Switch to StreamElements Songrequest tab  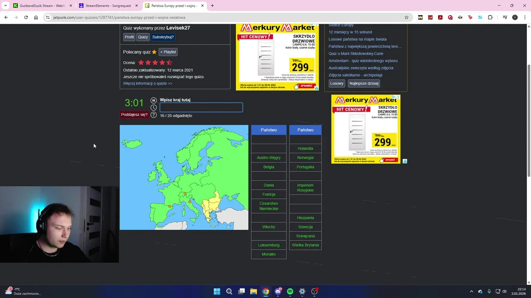coord(108,6)
